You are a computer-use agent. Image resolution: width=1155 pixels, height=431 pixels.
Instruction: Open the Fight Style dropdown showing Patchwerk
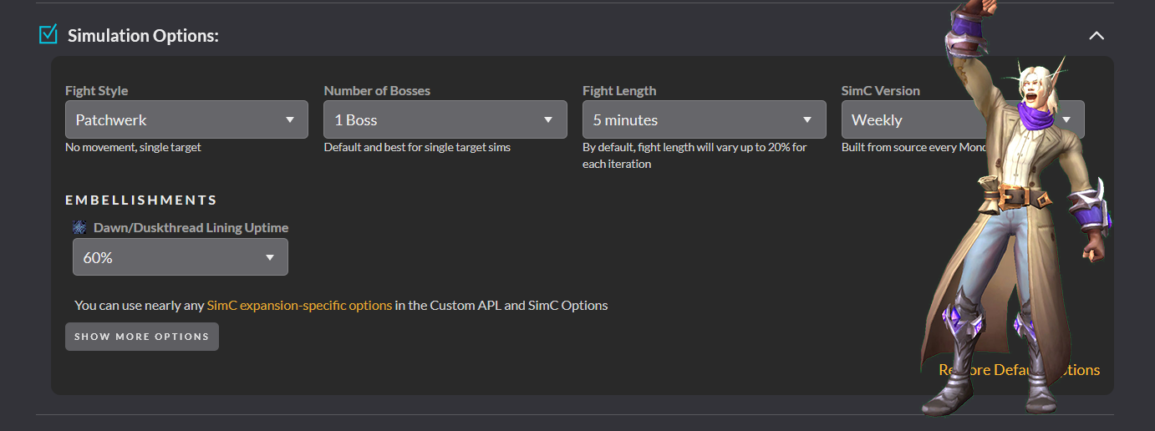(186, 119)
